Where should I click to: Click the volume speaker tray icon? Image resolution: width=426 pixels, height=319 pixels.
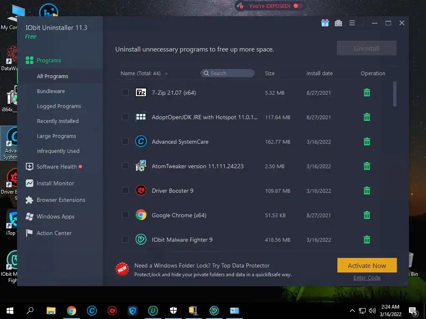tap(372, 311)
